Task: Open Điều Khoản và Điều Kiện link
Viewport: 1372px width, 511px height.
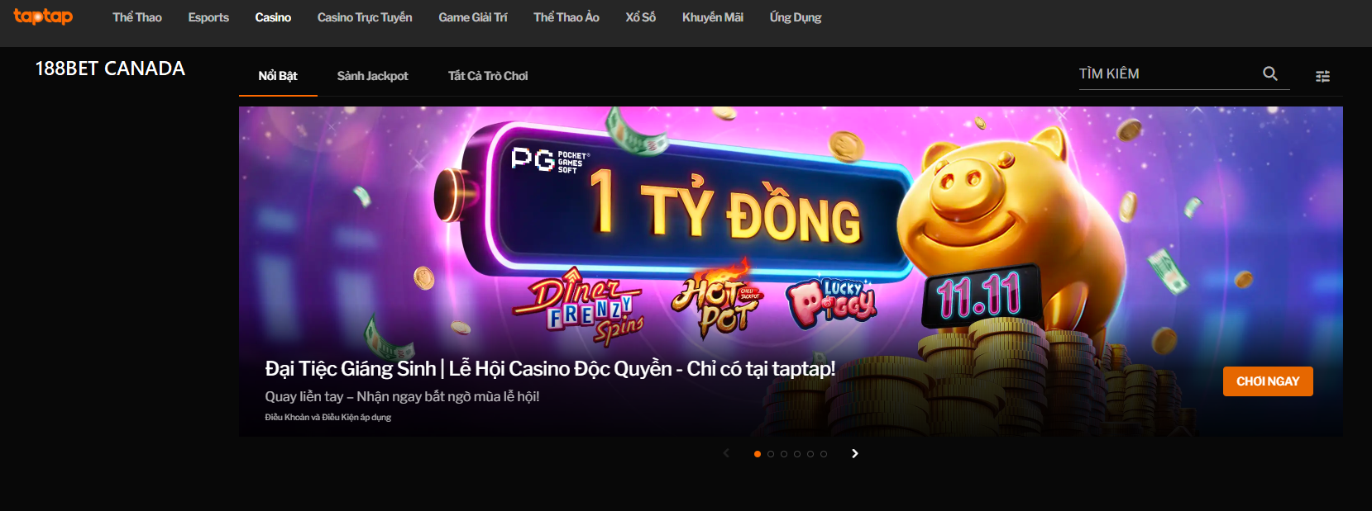Action: [328, 418]
